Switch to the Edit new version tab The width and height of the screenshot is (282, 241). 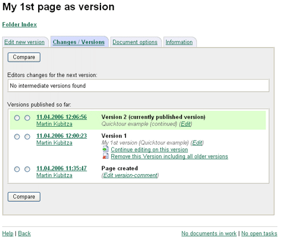pyautogui.click(x=25, y=42)
